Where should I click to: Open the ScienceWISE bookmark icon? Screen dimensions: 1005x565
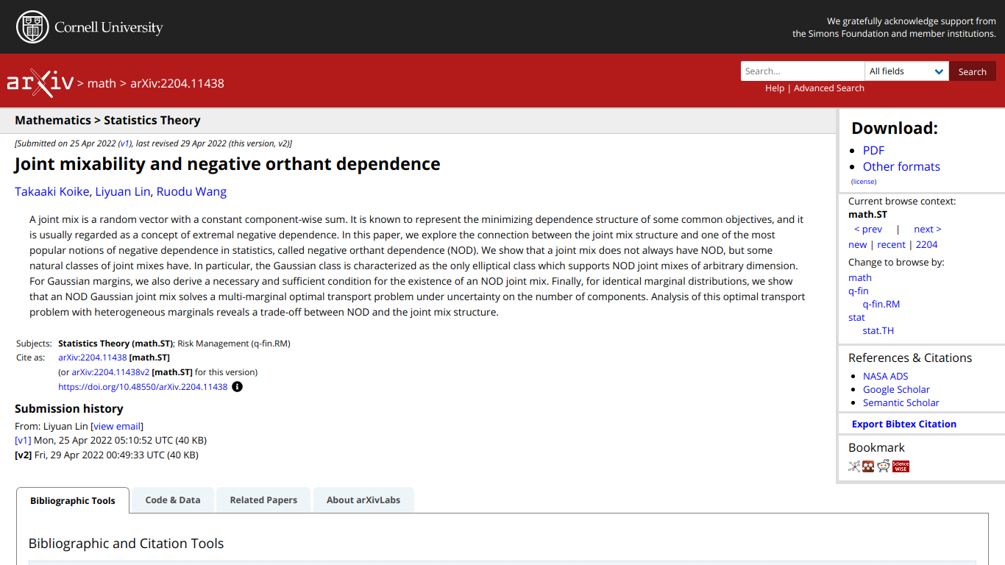tap(901, 466)
